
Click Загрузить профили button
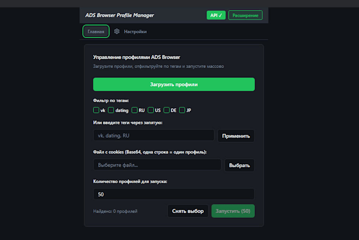point(174,84)
